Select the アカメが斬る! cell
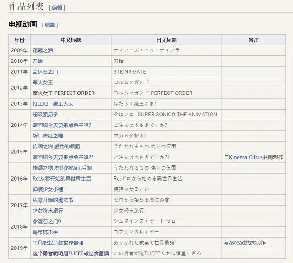This screenshot has width=293, height=263. click(167, 136)
